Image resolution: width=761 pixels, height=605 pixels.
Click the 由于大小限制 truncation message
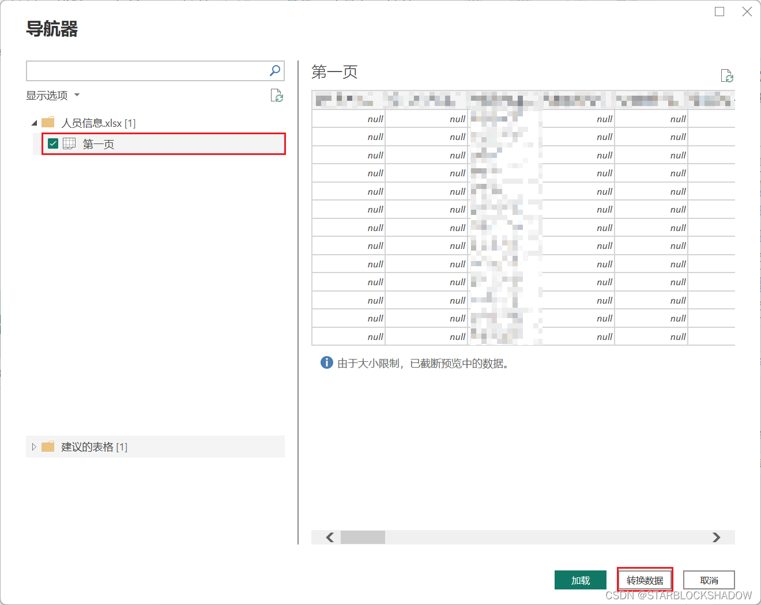[423, 363]
